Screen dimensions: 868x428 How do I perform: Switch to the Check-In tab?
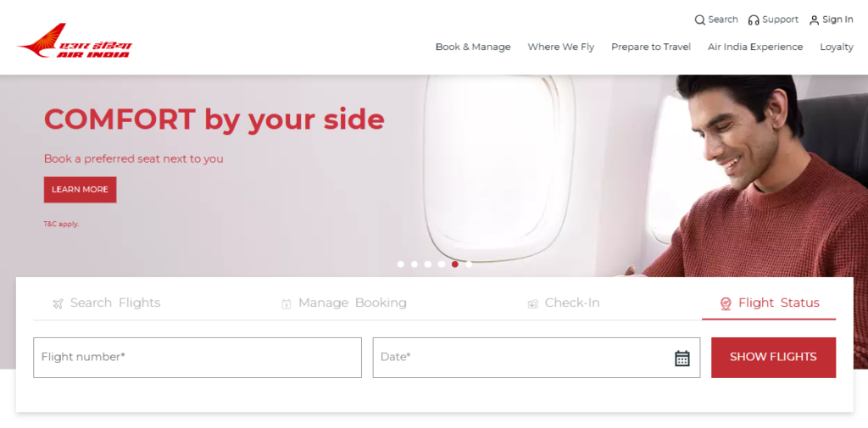pyautogui.click(x=563, y=303)
